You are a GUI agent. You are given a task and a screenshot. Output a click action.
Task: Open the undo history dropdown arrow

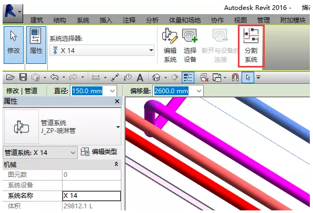pos(64,77)
